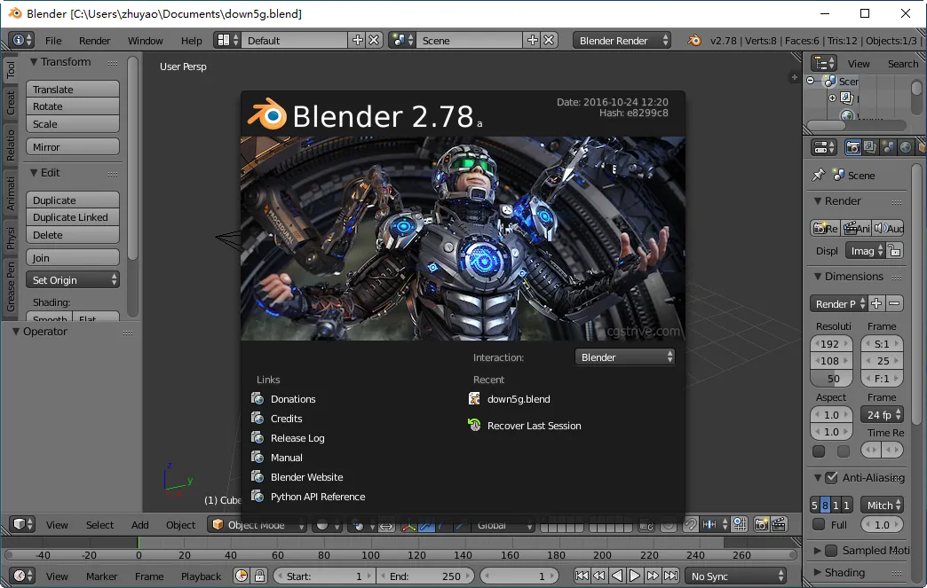
Task: Click the Duplicate Linked button
Action: [73, 217]
